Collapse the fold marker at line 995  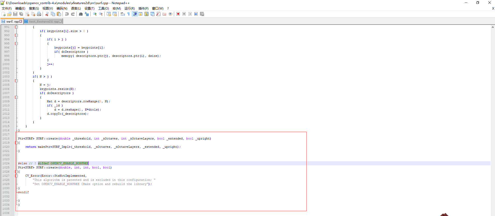pyautogui.click(x=16, y=43)
